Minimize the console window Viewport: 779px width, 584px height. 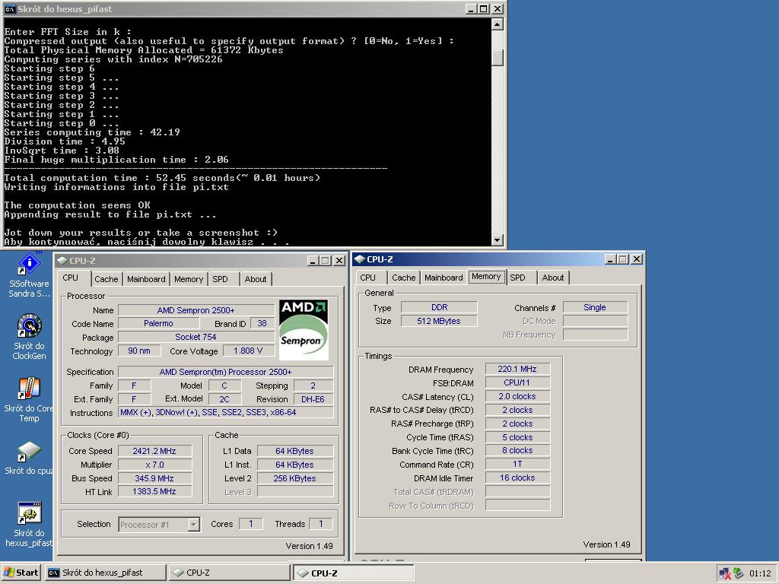point(472,9)
